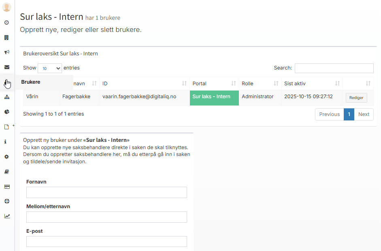This screenshot has width=381, height=251.
Task: Click the Search input field
Action: pos(334,68)
